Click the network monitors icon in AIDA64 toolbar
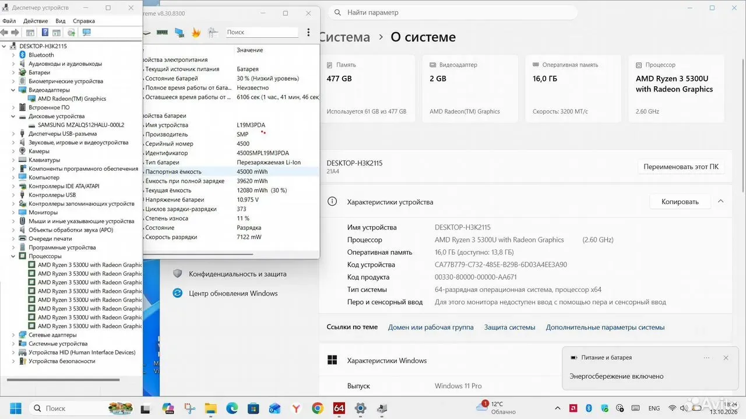The image size is (746, 419). 180,33
